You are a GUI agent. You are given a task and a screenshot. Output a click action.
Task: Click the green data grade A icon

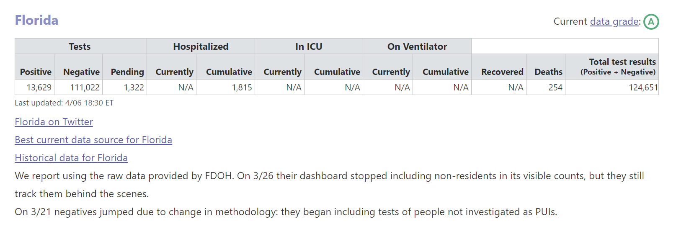click(x=651, y=22)
